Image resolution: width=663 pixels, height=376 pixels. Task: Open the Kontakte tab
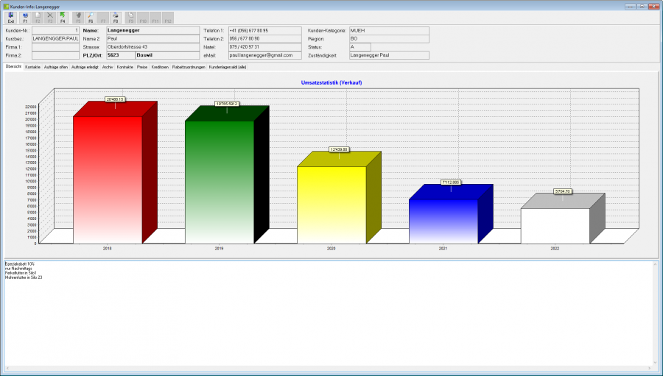pyautogui.click(x=32, y=67)
